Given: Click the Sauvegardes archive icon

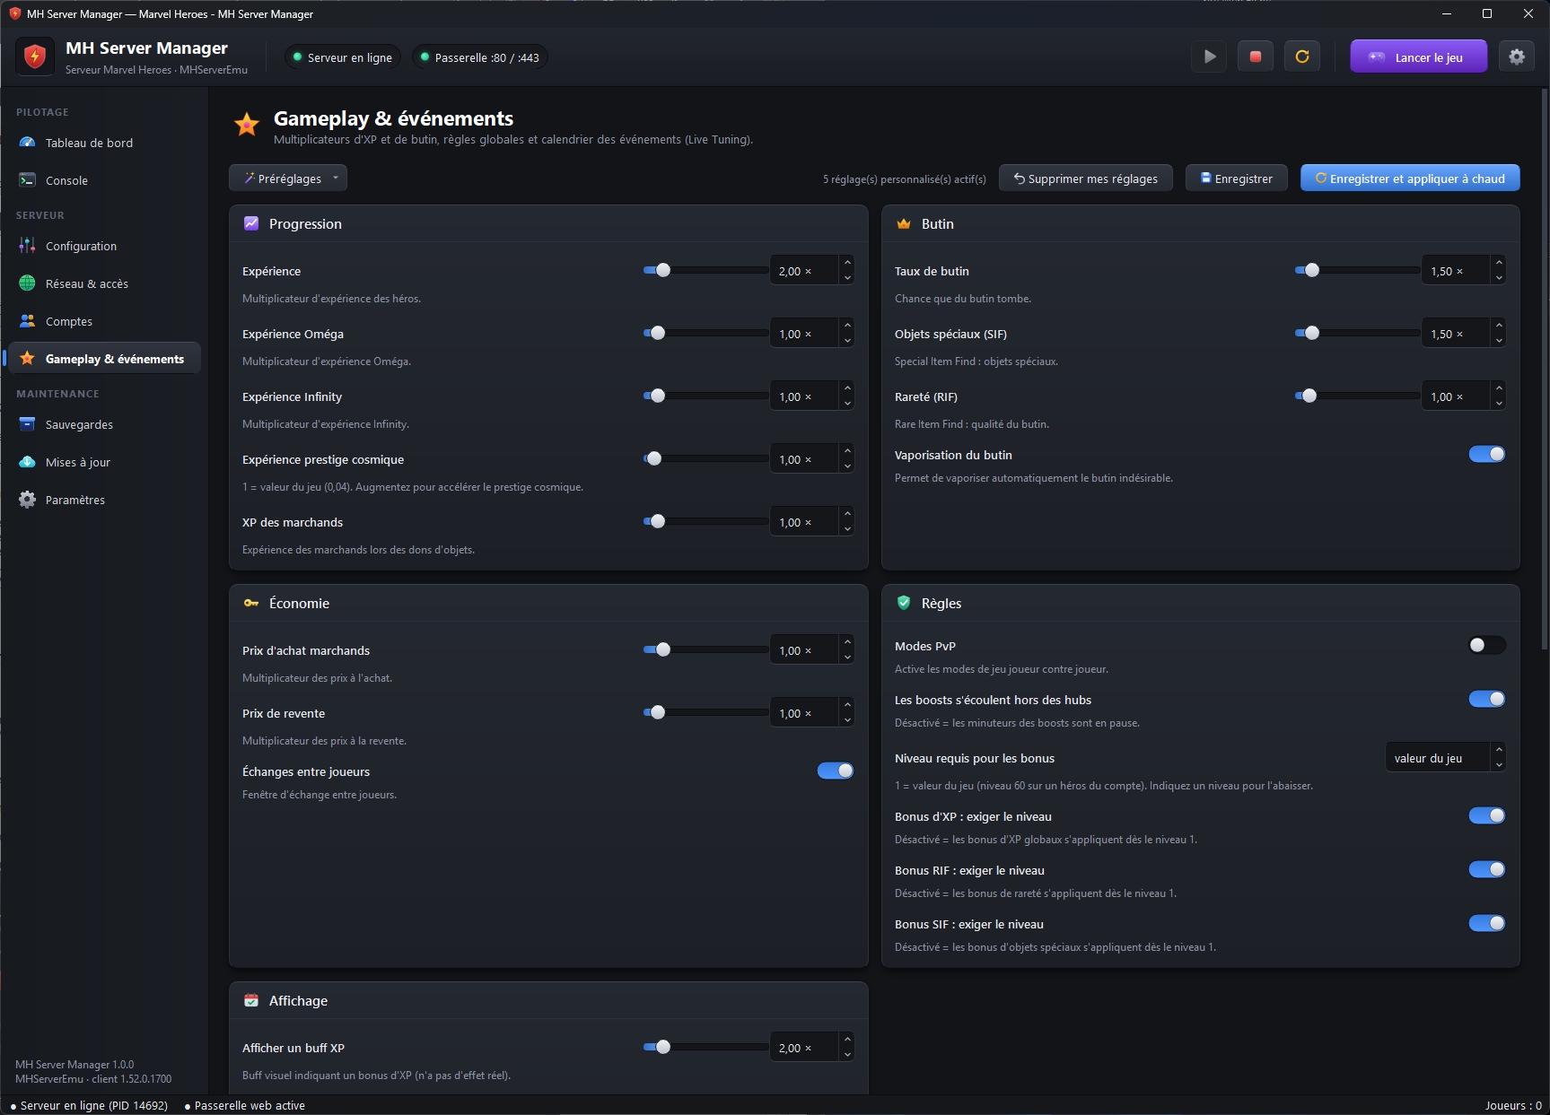Looking at the screenshot, I should point(28,424).
